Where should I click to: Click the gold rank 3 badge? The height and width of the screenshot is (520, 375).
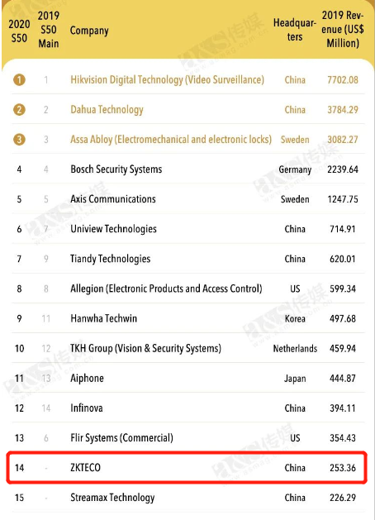tap(19, 139)
